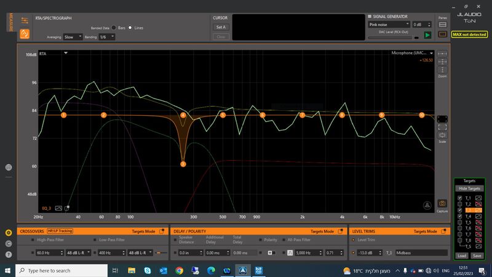492x277 pixels.
Task: Click the copy icon next to EQ_3
Action: point(67,208)
